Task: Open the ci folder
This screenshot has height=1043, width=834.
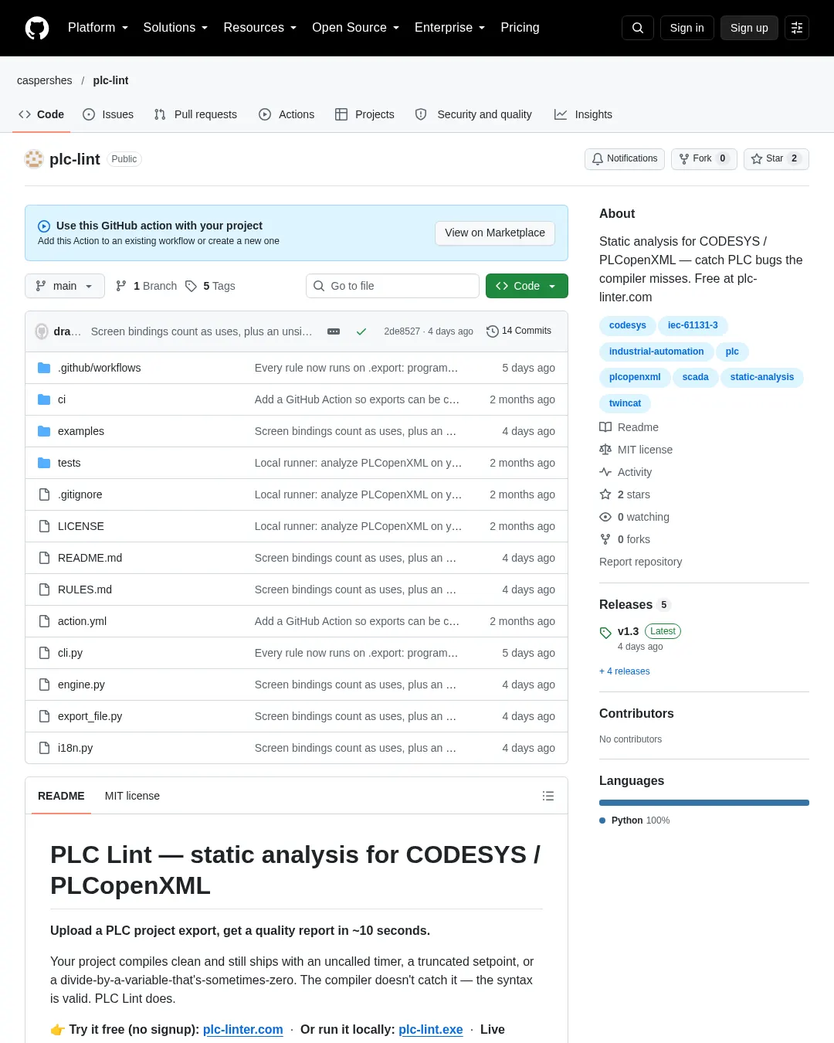Action: coord(62,399)
